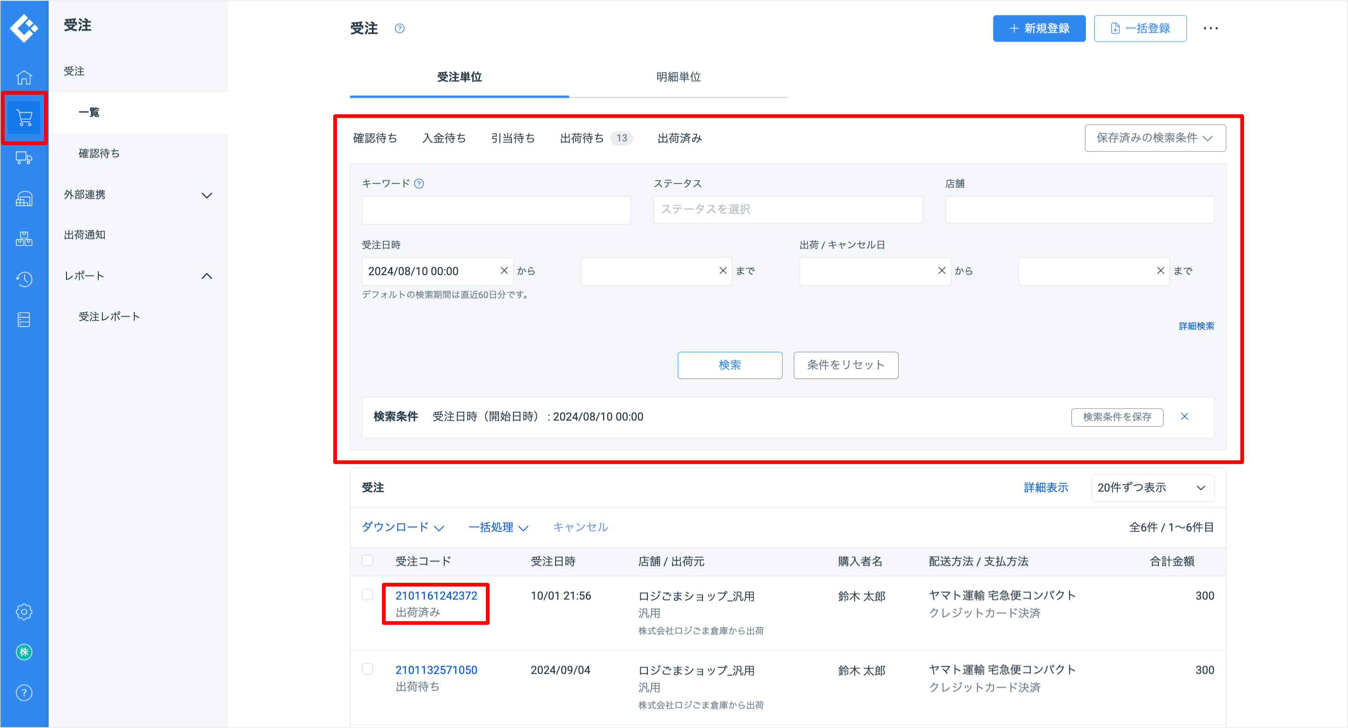This screenshot has width=1348, height=728.
Task: Open the stacked boxes inventory icon
Action: pos(24,239)
